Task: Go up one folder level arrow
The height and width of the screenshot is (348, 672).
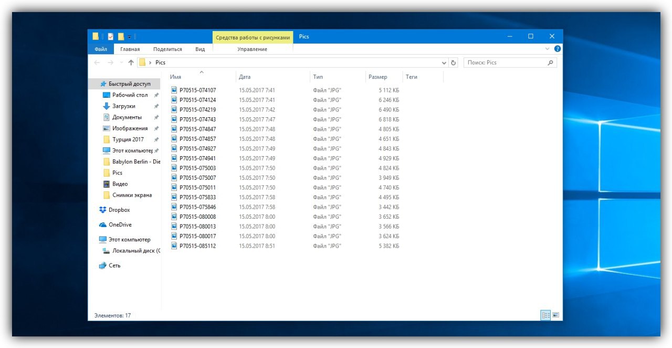Action: (x=131, y=63)
